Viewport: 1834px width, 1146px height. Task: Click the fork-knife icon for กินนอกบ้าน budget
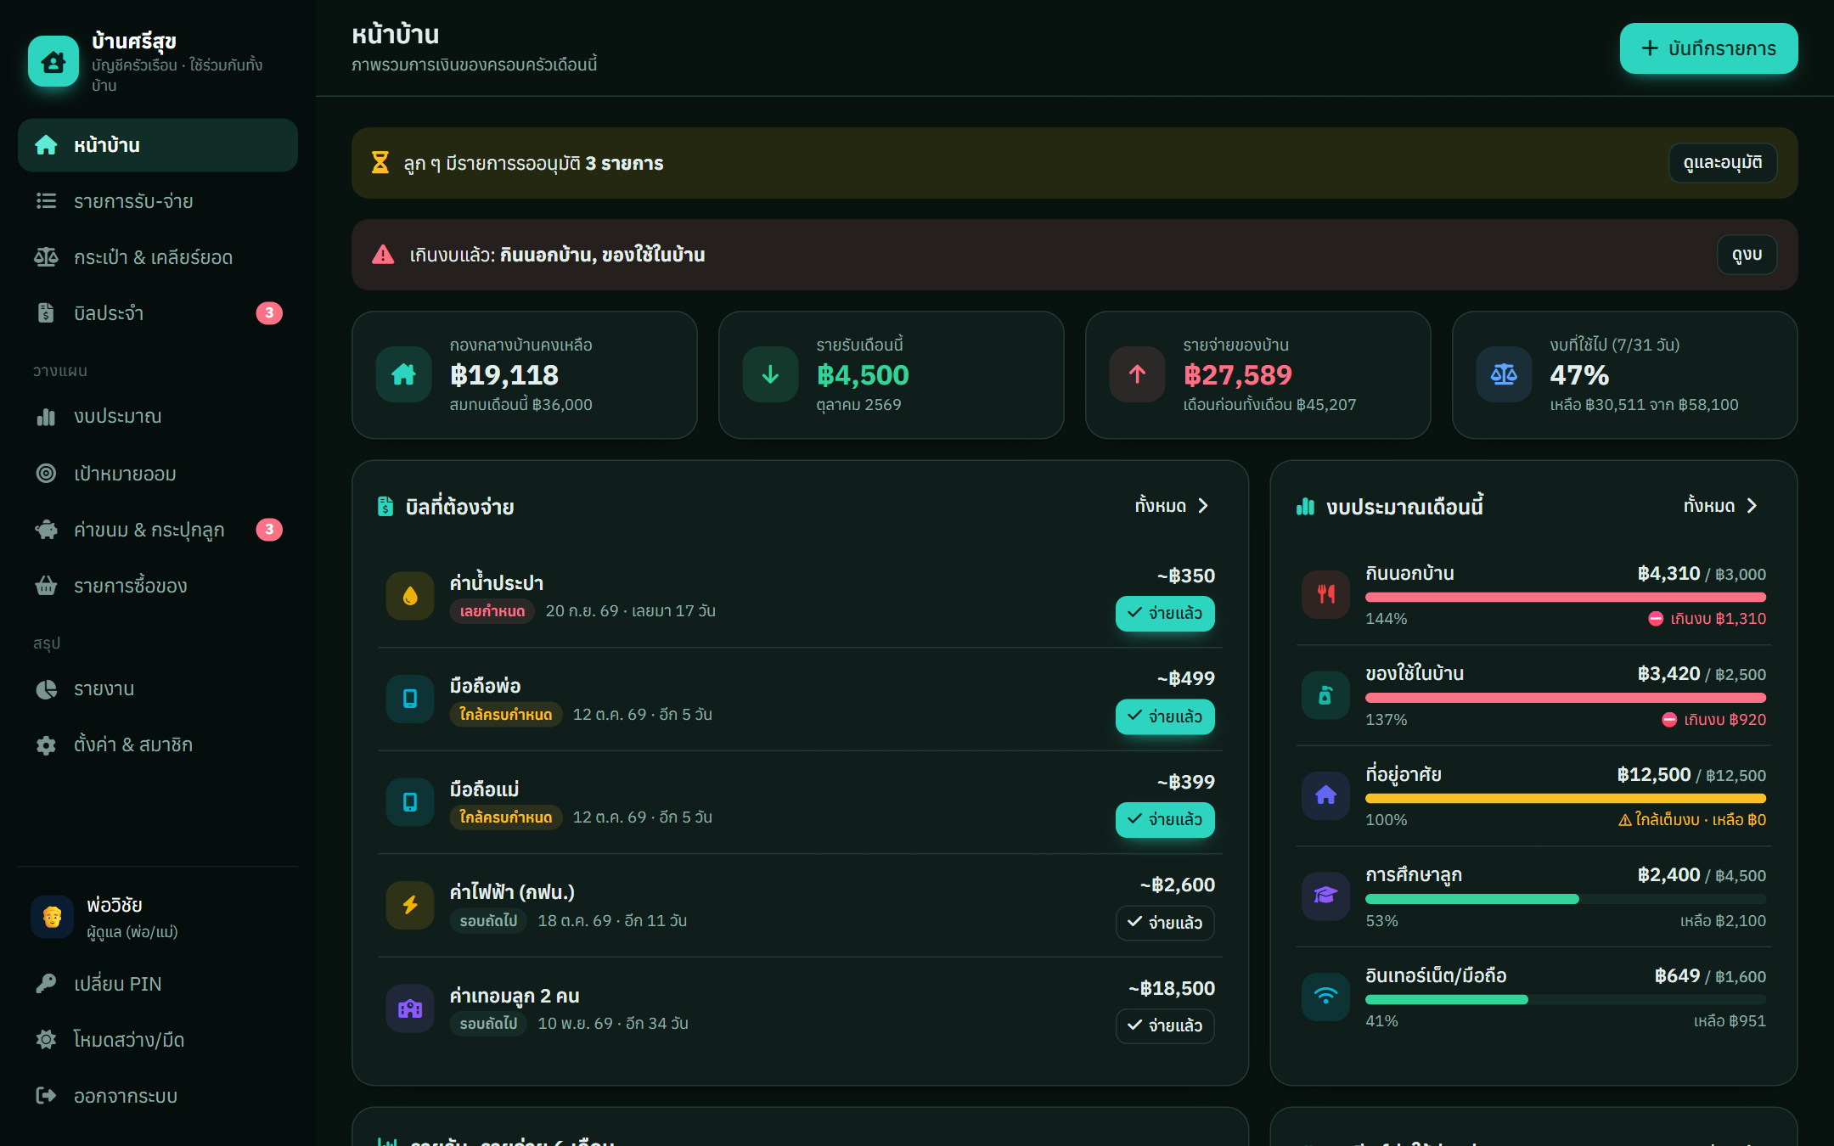1326,594
